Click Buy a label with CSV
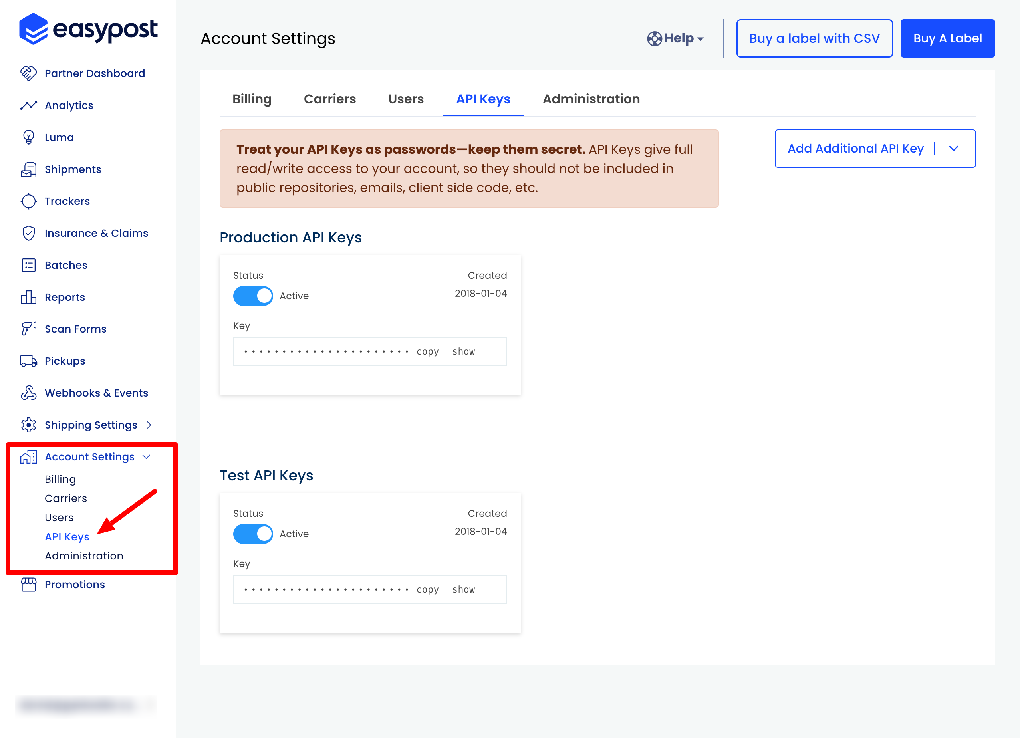 [814, 38]
